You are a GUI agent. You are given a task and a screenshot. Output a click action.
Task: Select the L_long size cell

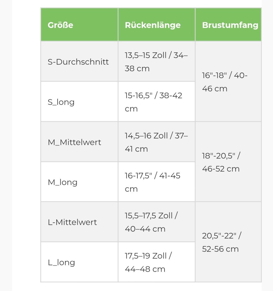coord(79,262)
